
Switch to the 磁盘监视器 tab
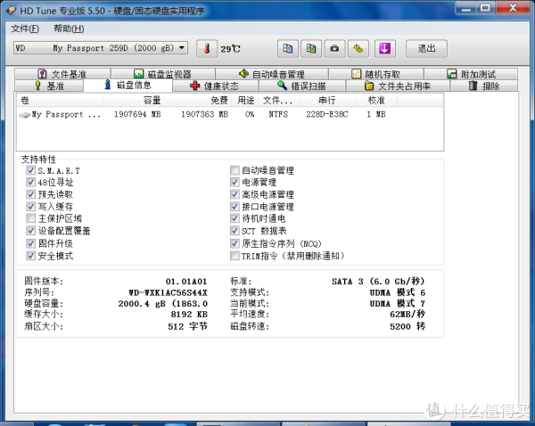click(x=163, y=74)
